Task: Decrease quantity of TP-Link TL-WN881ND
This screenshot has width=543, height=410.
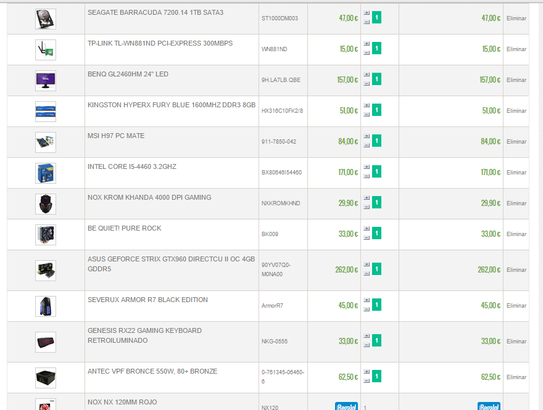Action: pyautogui.click(x=367, y=53)
